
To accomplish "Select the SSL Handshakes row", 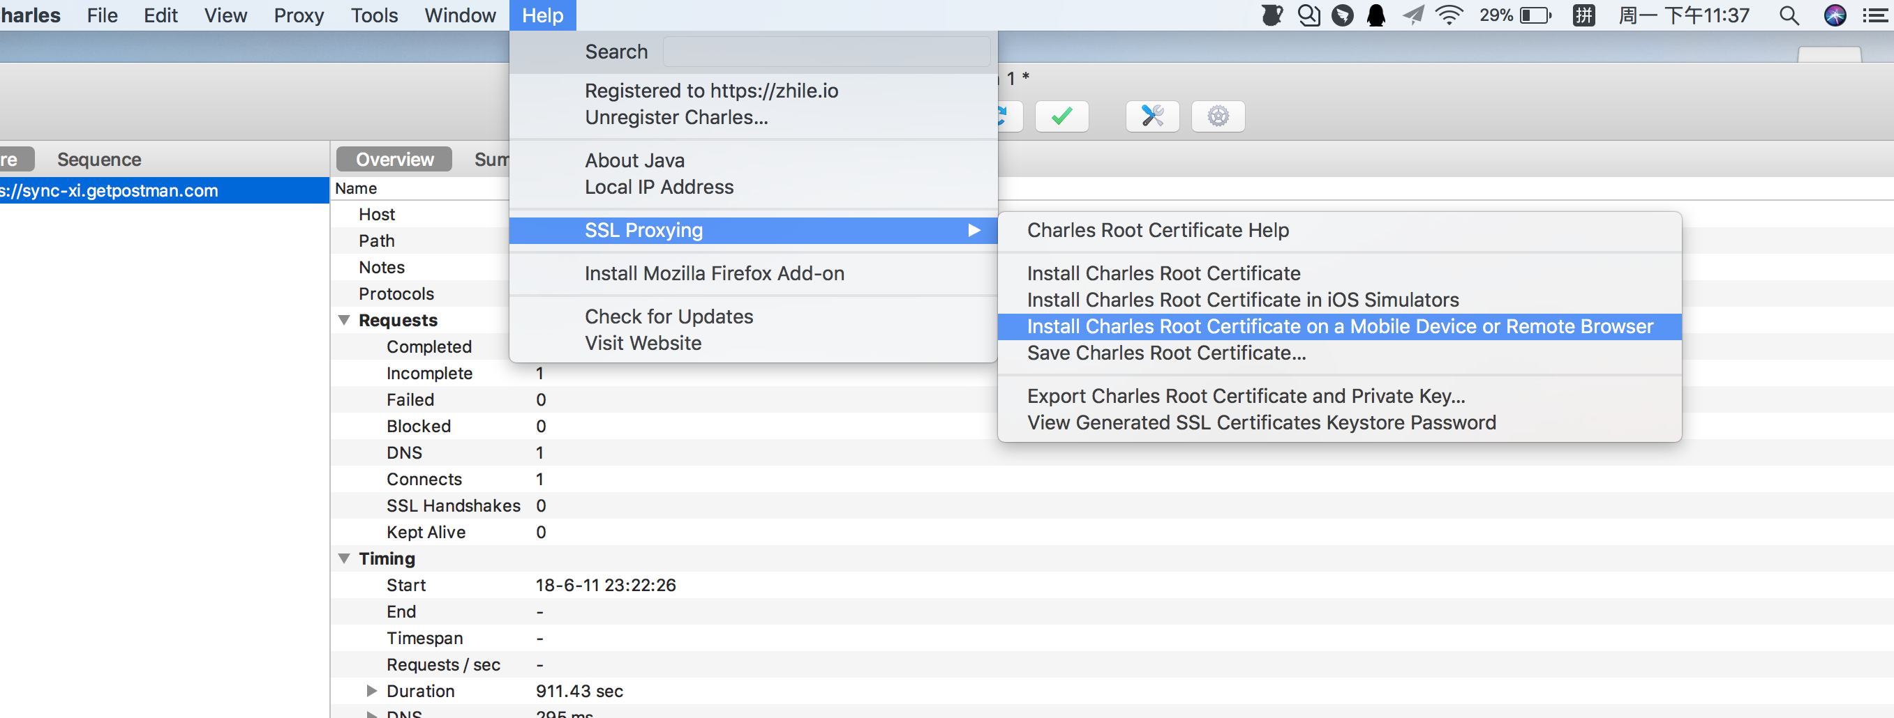I will 1112,506.
